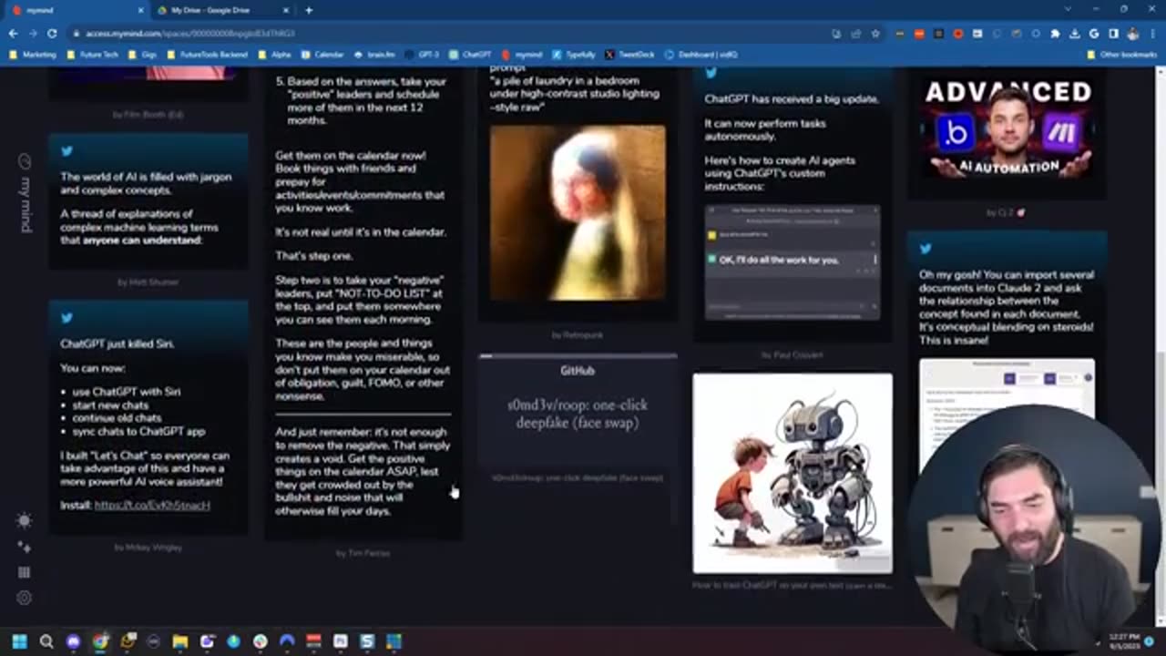Switch to the mymind browser tab
Image resolution: width=1166 pixels, height=656 pixels.
click(x=75, y=10)
